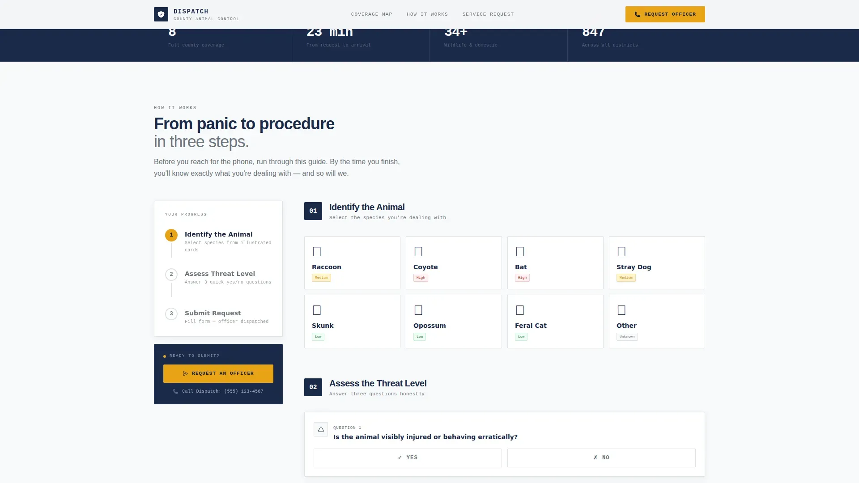Click 'Full county coverage' stat label
Screen dimensions: 859x483
tap(196, 45)
